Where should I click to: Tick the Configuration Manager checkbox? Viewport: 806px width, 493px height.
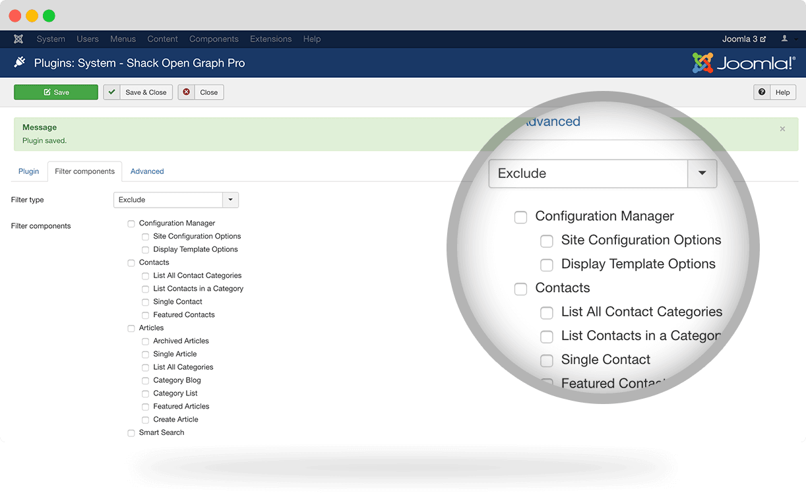(131, 224)
